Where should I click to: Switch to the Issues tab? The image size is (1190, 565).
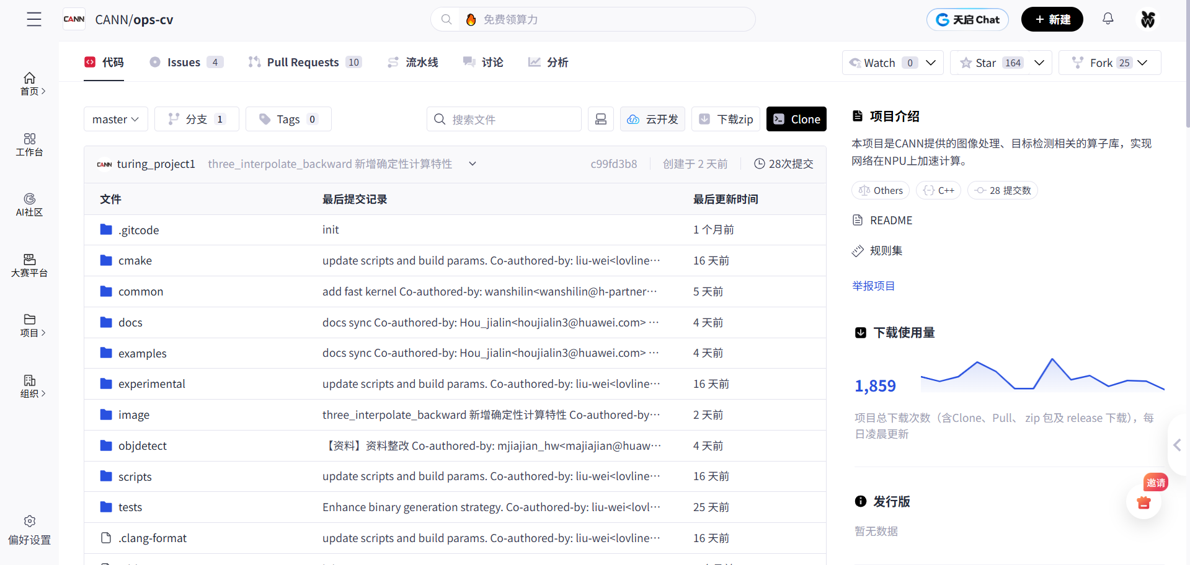[x=186, y=62]
